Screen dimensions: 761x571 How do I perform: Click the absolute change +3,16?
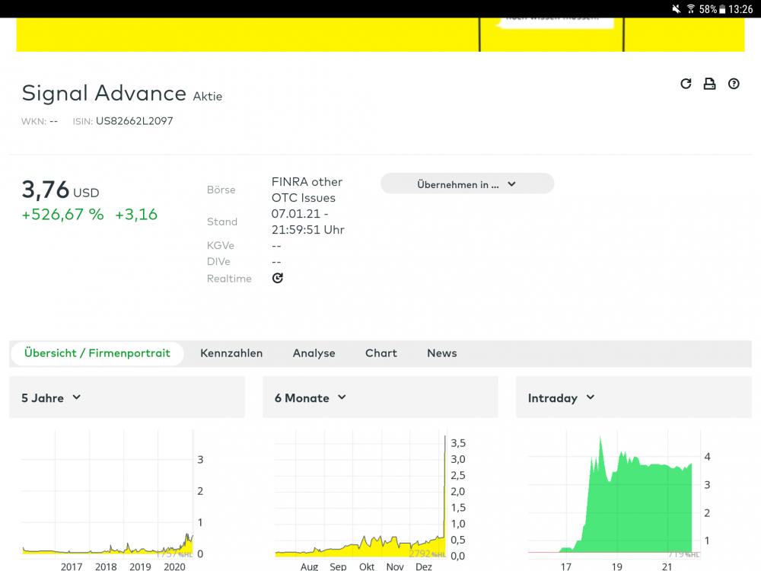(x=136, y=215)
